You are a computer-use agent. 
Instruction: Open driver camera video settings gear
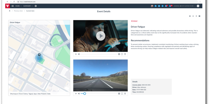point(119,54)
